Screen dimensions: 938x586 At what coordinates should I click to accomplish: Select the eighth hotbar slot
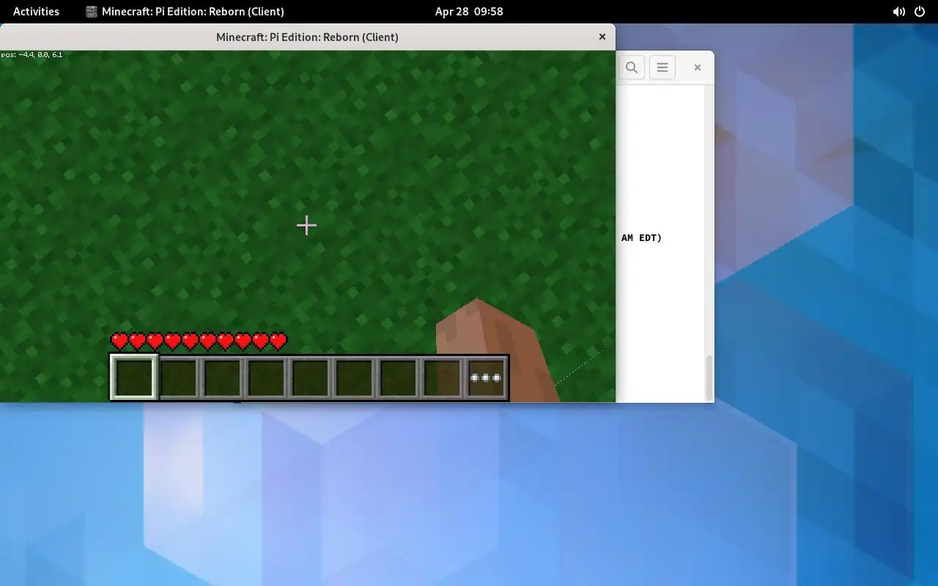click(x=442, y=377)
